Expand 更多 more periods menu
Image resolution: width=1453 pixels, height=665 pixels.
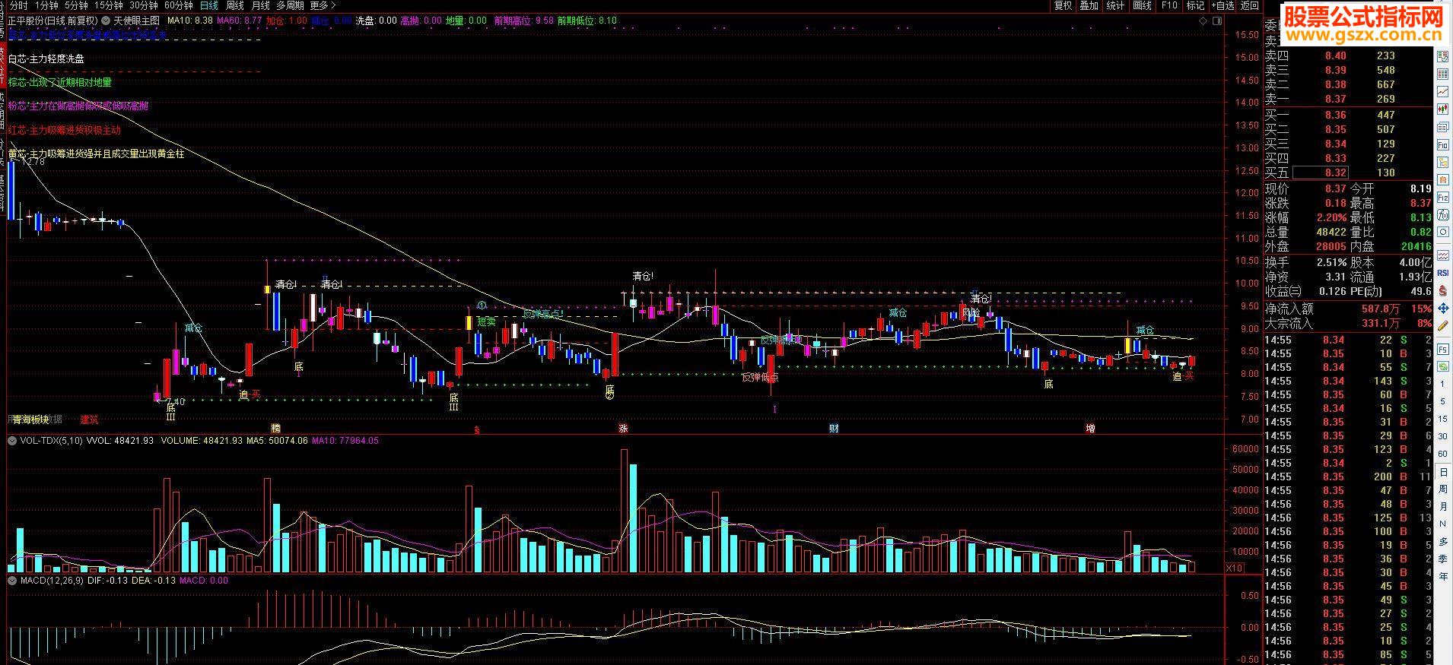pos(323,5)
